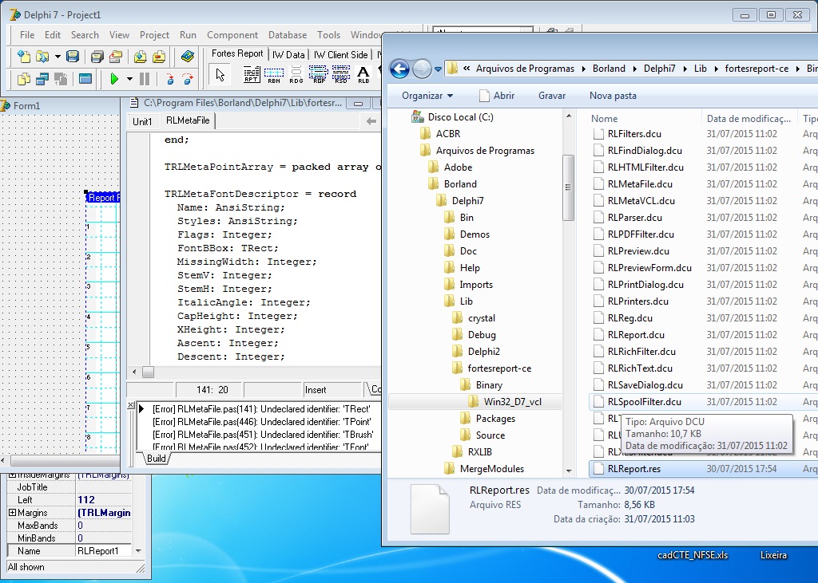Click the Build tab in messages pane
Image resolution: width=818 pixels, height=583 pixels.
pos(156,459)
